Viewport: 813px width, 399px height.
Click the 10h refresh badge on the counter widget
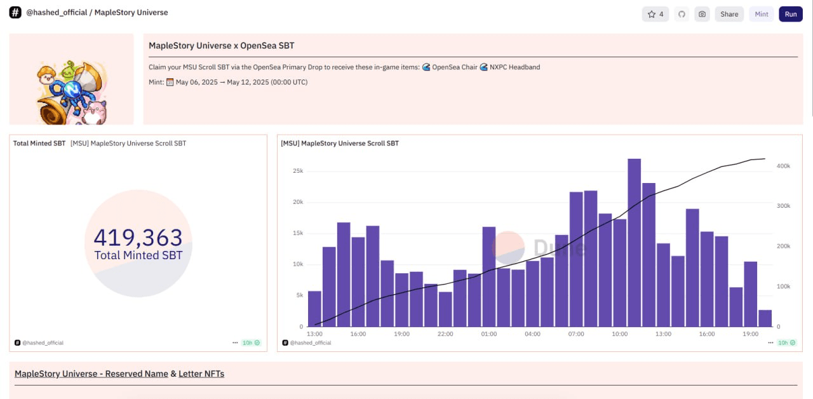point(251,342)
